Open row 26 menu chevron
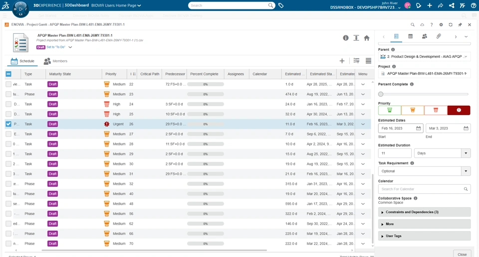Image resolution: width=479 pixels, height=257 pixels. point(363,124)
